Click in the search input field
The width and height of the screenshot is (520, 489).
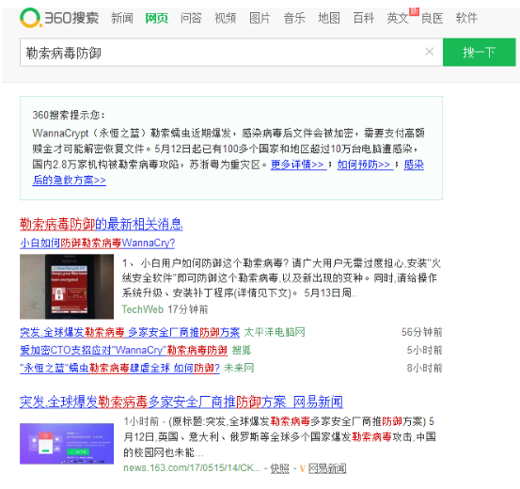pyautogui.click(x=222, y=52)
